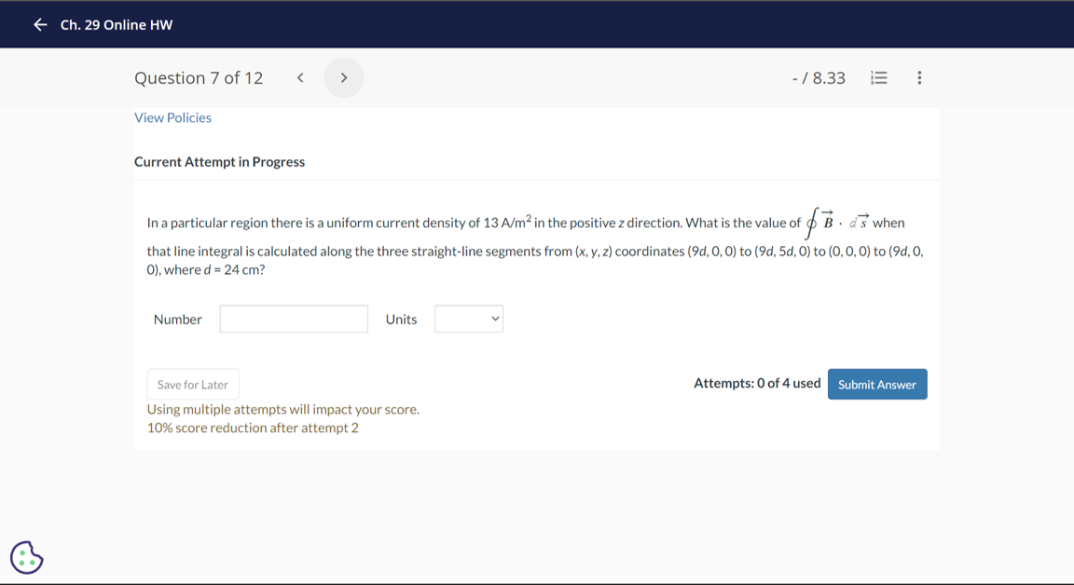1074x585 pixels.
Task: Open cookie preferences icon
Action: click(x=27, y=558)
